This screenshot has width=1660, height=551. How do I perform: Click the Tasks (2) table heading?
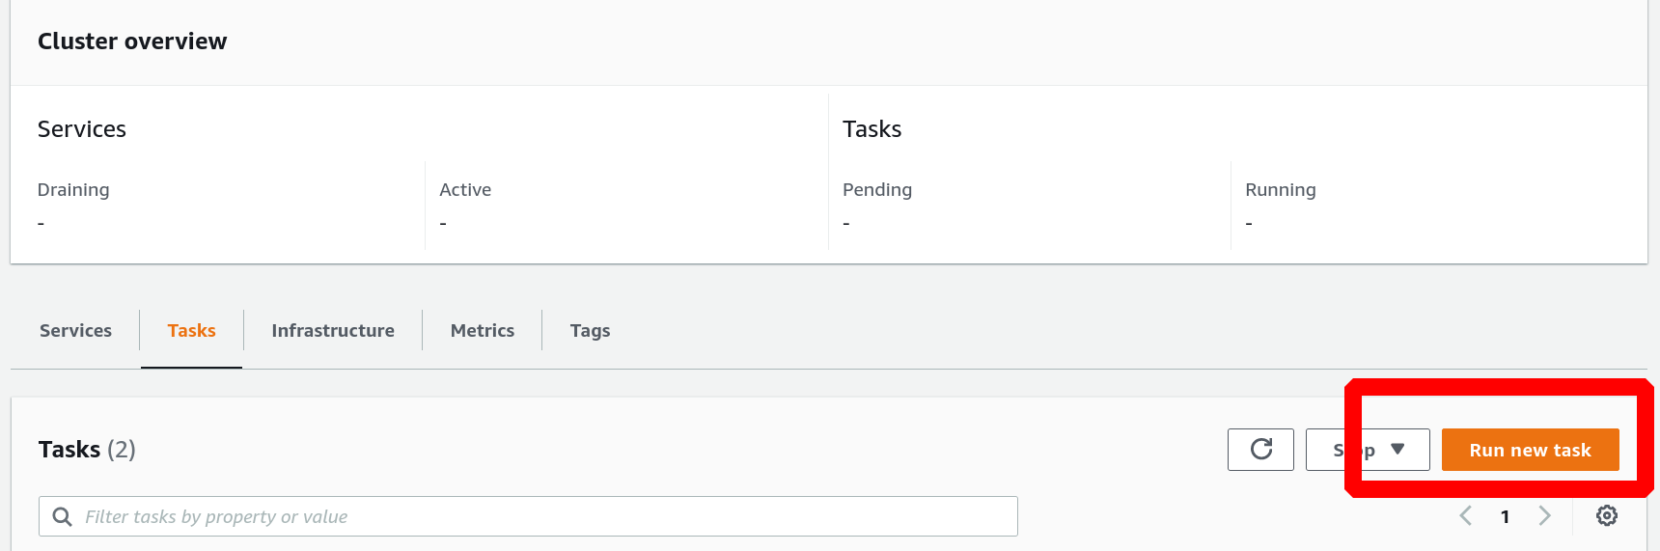coord(87,450)
